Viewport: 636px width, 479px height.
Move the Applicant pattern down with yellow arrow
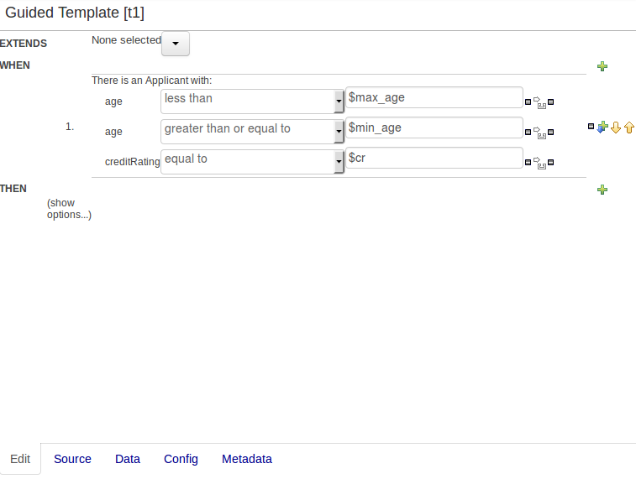(616, 128)
